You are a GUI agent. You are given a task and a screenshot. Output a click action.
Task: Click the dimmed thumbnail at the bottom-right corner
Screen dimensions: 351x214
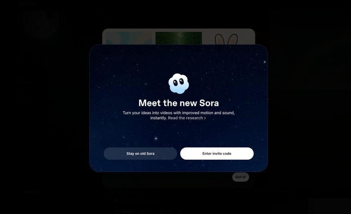[329, 206]
